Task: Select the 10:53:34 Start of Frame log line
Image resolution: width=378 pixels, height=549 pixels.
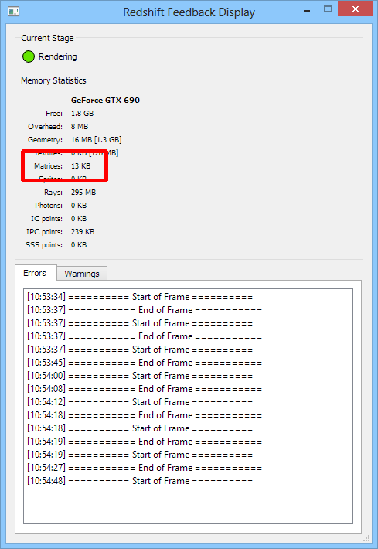Action: pos(140,297)
